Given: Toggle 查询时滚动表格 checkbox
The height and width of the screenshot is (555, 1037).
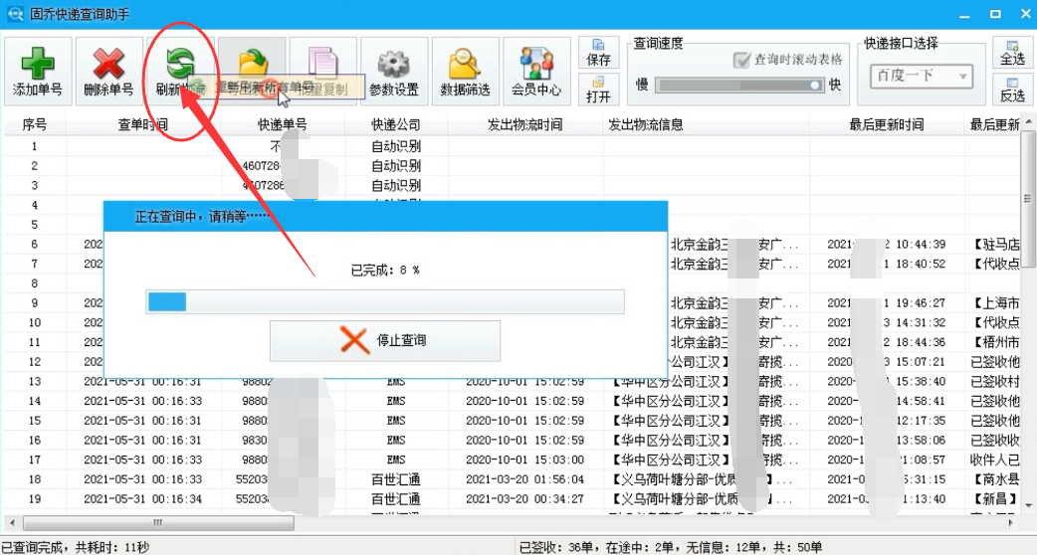Looking at the screenshot, I should pos(741,60).
